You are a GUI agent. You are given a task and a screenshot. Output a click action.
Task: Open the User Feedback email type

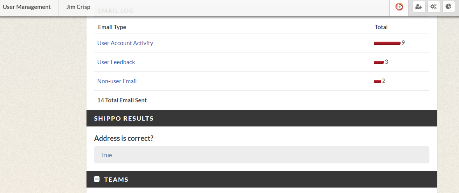pos(116,62)
